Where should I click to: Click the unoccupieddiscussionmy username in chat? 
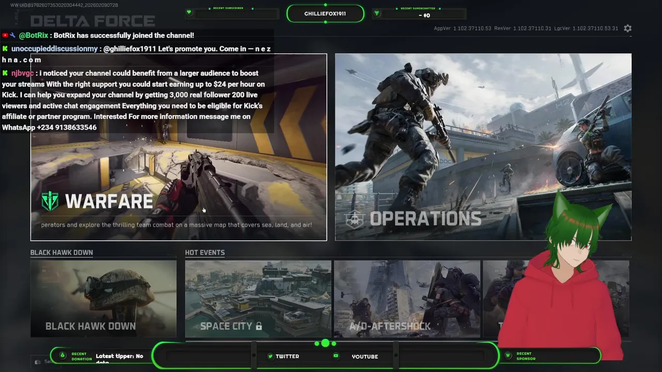pos(54,49)
